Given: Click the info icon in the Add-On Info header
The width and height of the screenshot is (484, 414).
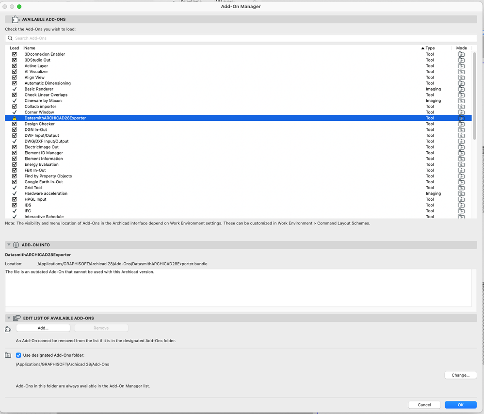Looking at the screenshot, I should tap(17, 244).
